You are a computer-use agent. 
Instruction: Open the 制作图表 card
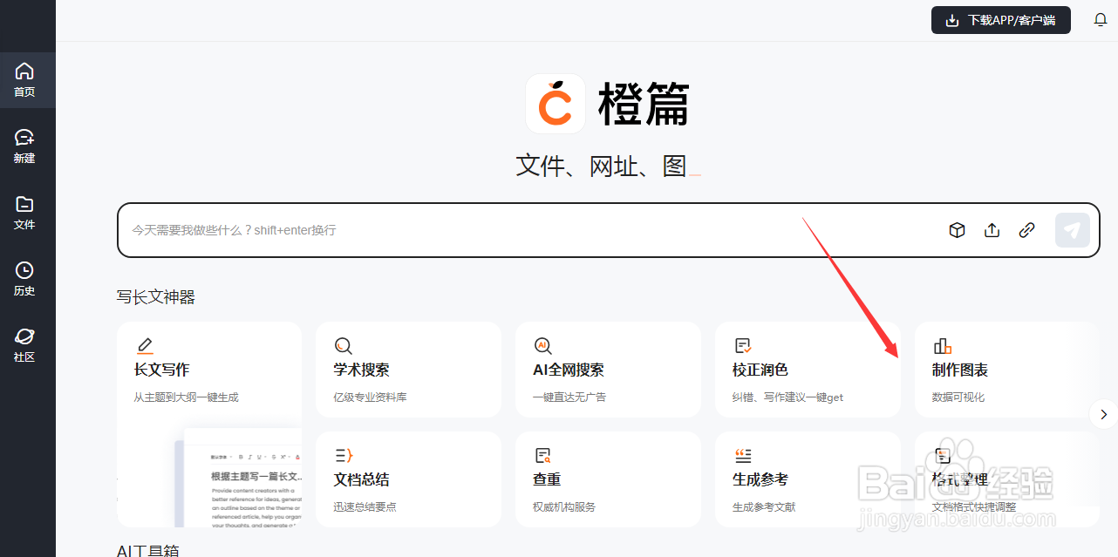pos(1006,370)
